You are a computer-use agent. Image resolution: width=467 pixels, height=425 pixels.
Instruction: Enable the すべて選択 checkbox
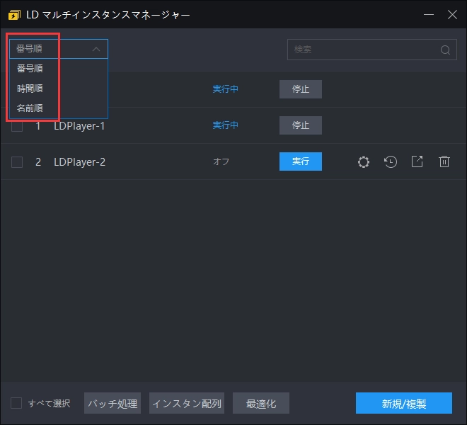[x=16, y=403]
